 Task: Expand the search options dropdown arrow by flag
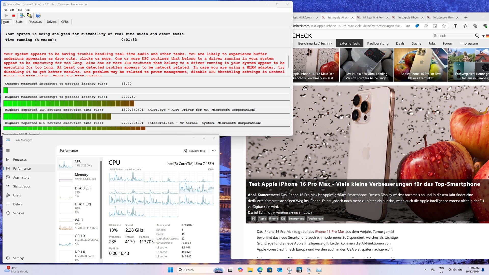483,36
